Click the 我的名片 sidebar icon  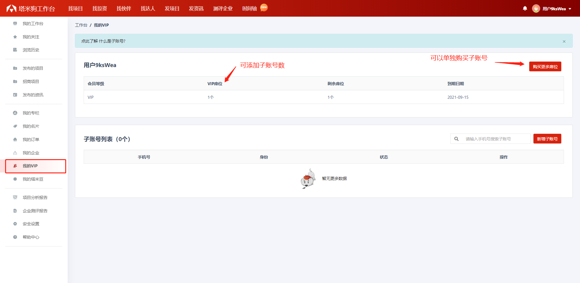[x=15, y=126]
